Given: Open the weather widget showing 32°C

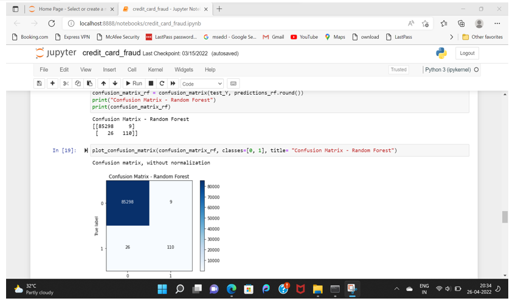Looking at the screenshot, I should click(x=33, y=289).
